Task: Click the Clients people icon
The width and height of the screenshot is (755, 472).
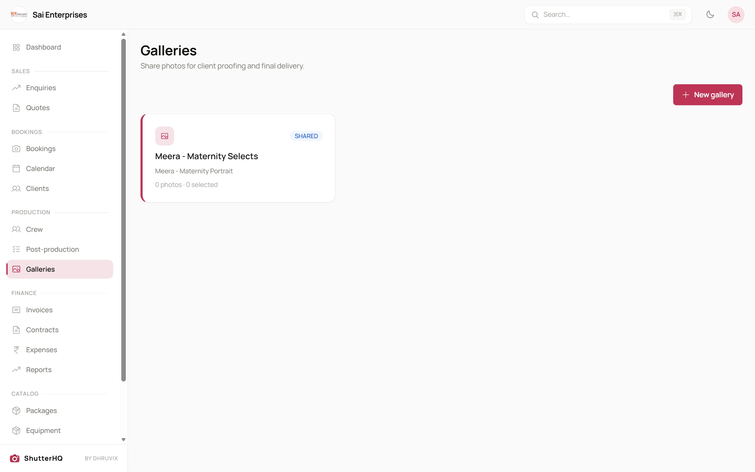Action: click(x=16, y=189)
